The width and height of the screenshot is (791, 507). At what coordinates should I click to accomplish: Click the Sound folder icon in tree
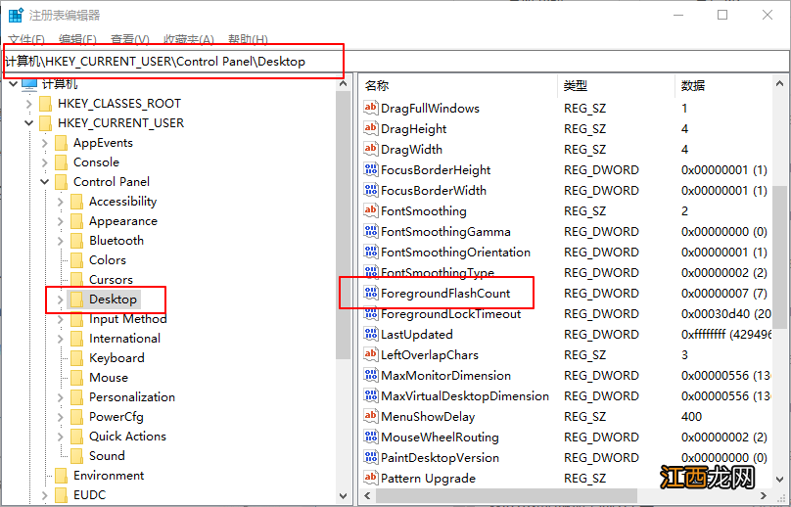[76, 456]
